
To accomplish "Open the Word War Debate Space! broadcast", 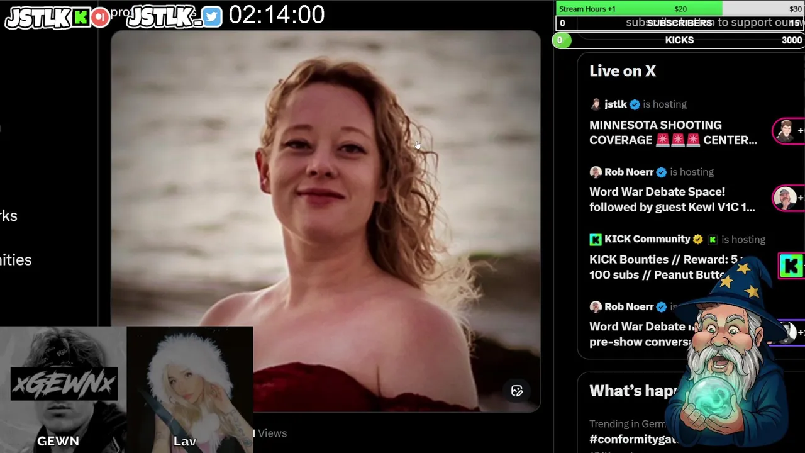I will coord(672,199).
